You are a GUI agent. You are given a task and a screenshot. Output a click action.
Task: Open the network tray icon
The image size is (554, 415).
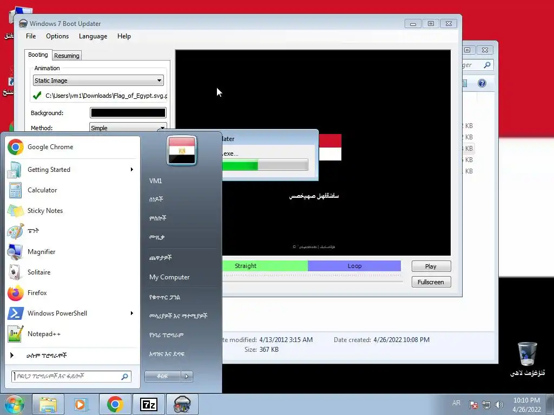(486, 405)
